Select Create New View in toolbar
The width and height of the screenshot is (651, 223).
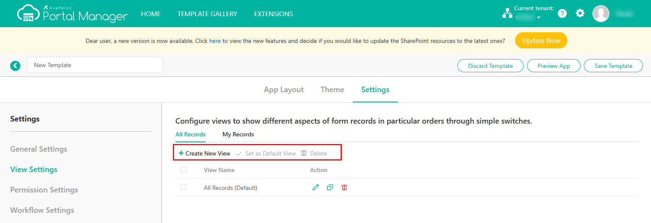(x=205, y=153)
